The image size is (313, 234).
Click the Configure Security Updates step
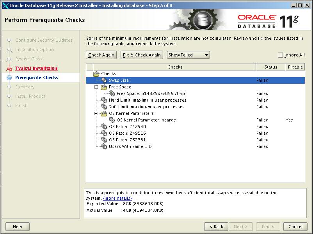pyautogui.click(x=44, y=40)
